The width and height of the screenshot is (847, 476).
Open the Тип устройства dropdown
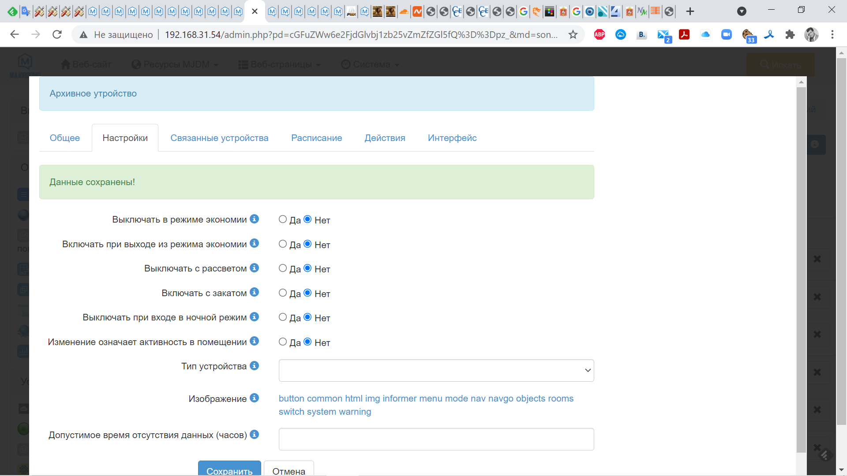click(x=436, y=370)
